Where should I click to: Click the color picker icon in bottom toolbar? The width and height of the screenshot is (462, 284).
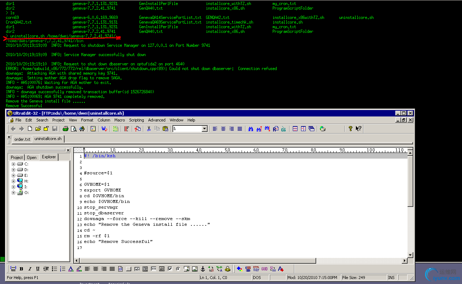(x=239, y=269)
